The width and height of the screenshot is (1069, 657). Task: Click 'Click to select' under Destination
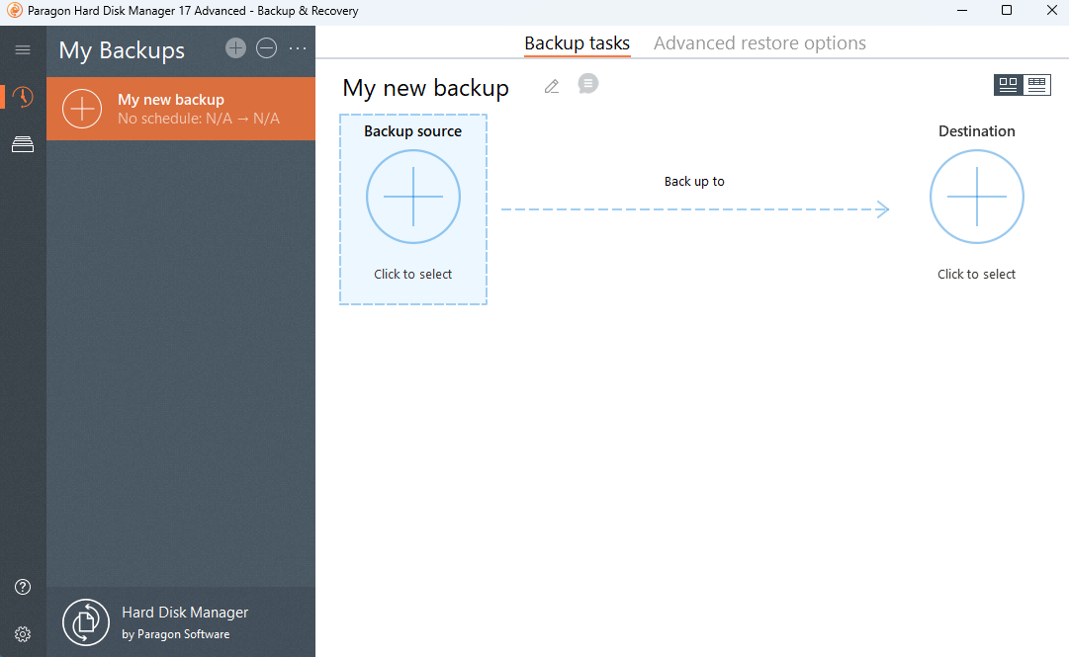point(976,275)
